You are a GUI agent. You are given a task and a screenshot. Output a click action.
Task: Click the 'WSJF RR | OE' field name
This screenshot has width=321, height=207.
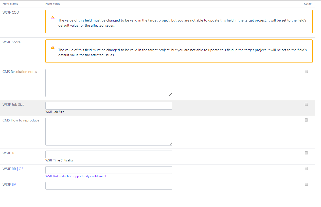(13, 169)
